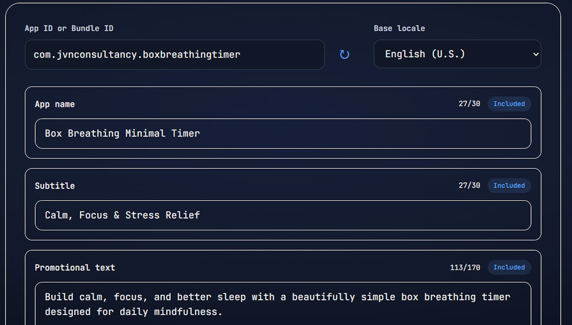Click the "App name" heading
572x325 pixels.
coord(55,105)
